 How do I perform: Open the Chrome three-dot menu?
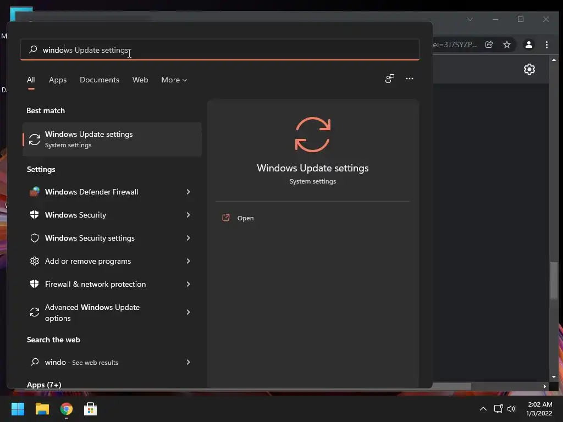click(547, 45)
